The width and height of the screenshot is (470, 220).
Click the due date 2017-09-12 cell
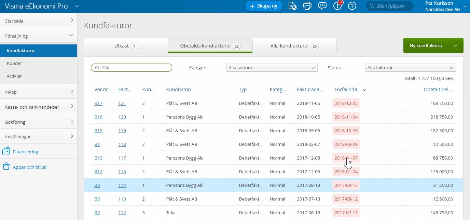pos(346,185)
